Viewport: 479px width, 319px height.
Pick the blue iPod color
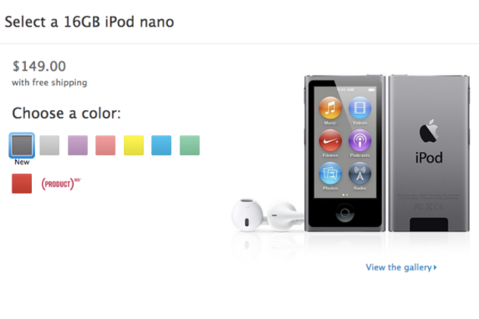tap(161, 145)
